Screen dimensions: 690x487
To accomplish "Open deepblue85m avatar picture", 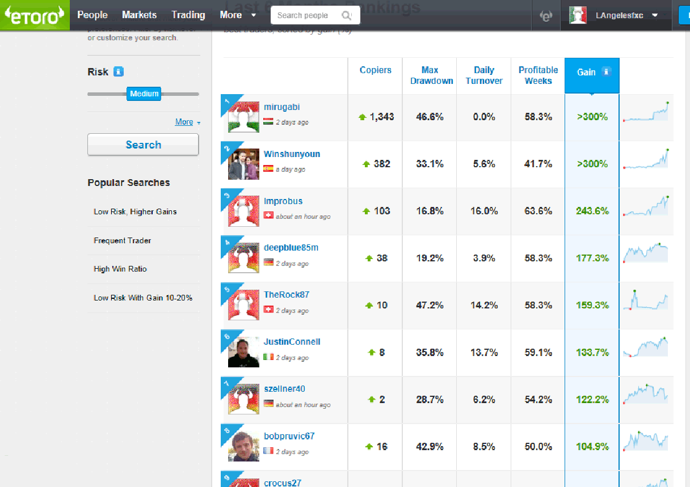I will (x=243, y=258).
